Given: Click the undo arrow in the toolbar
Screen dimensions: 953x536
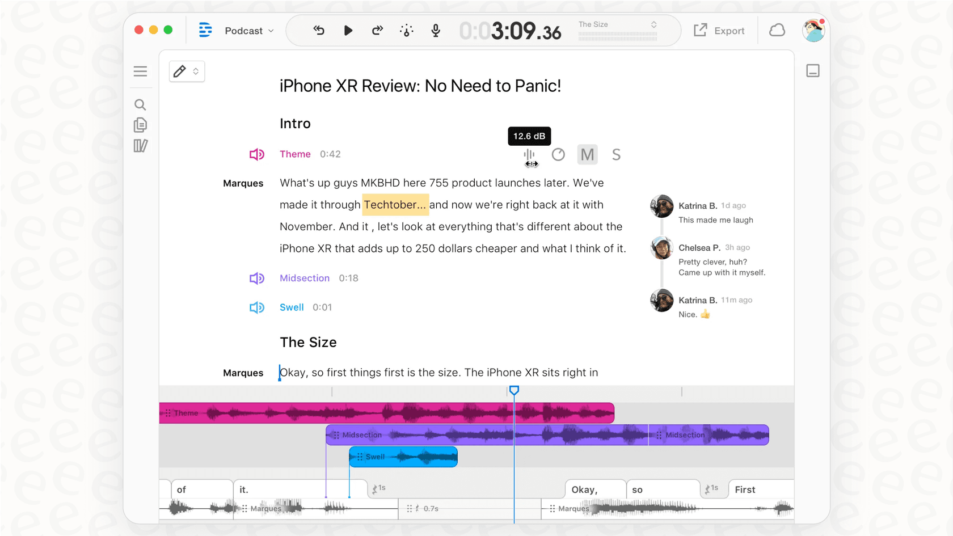Looking at the screenshot, I should [x=318, y=30].
